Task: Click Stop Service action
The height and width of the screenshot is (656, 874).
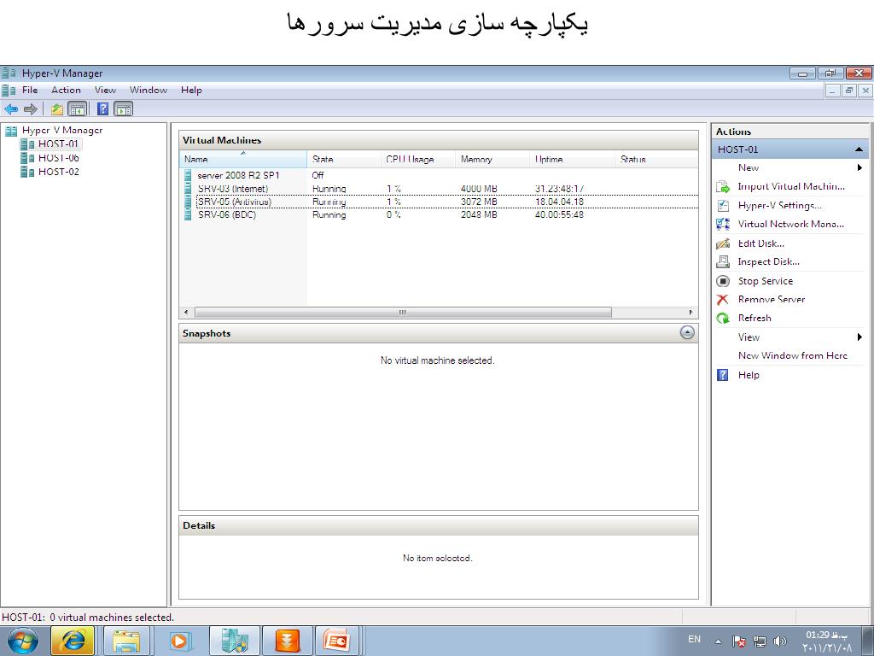Action: (x=766, y=281)
